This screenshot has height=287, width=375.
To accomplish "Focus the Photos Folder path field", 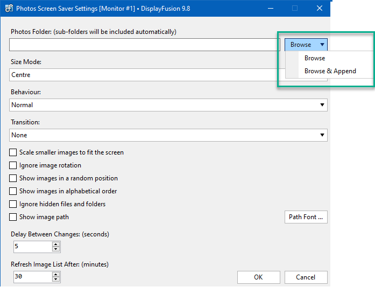I will click(144, 45).
